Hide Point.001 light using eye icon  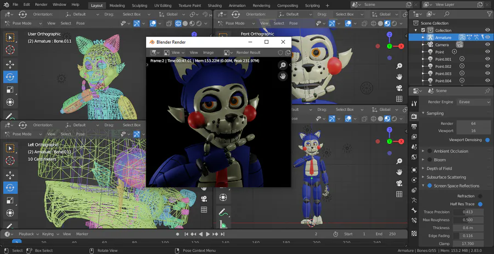487,59
